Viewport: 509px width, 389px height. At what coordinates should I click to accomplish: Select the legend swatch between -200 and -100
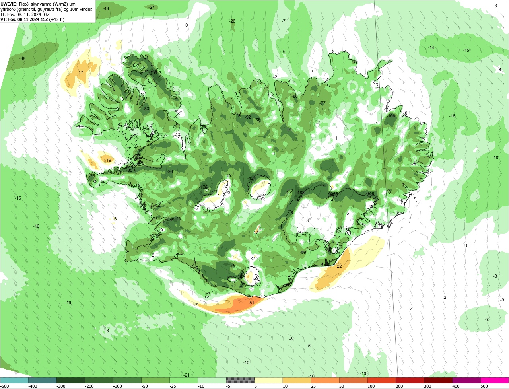coord(99,380)
